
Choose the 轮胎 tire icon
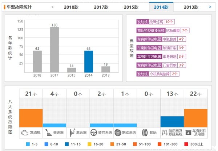click(x=144, y=132)
